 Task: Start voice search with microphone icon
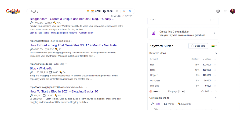pyautogui.click(x=124, y=11)
